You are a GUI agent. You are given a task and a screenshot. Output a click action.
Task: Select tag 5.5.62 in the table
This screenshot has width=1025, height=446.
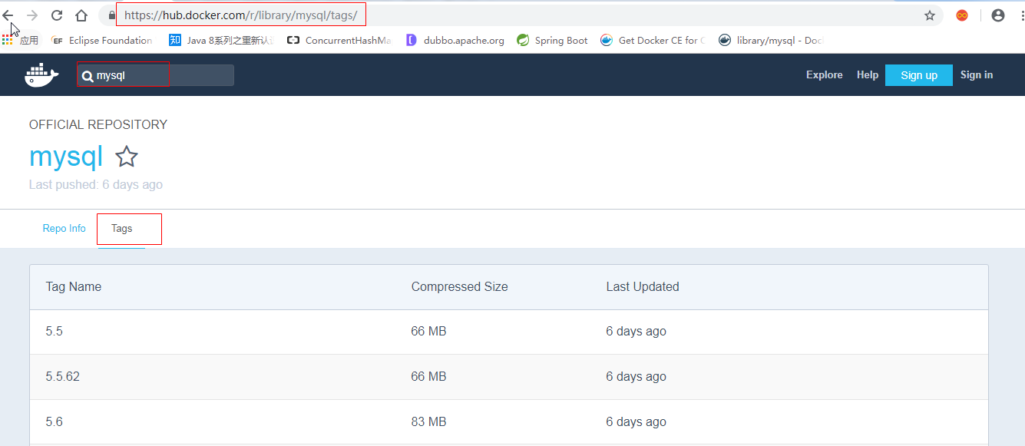pyautogui.click(x=63, y=377)
